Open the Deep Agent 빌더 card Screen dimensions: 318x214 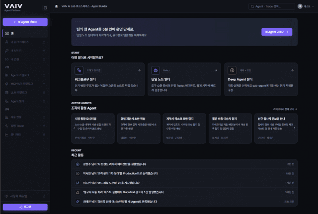[261, 79]
